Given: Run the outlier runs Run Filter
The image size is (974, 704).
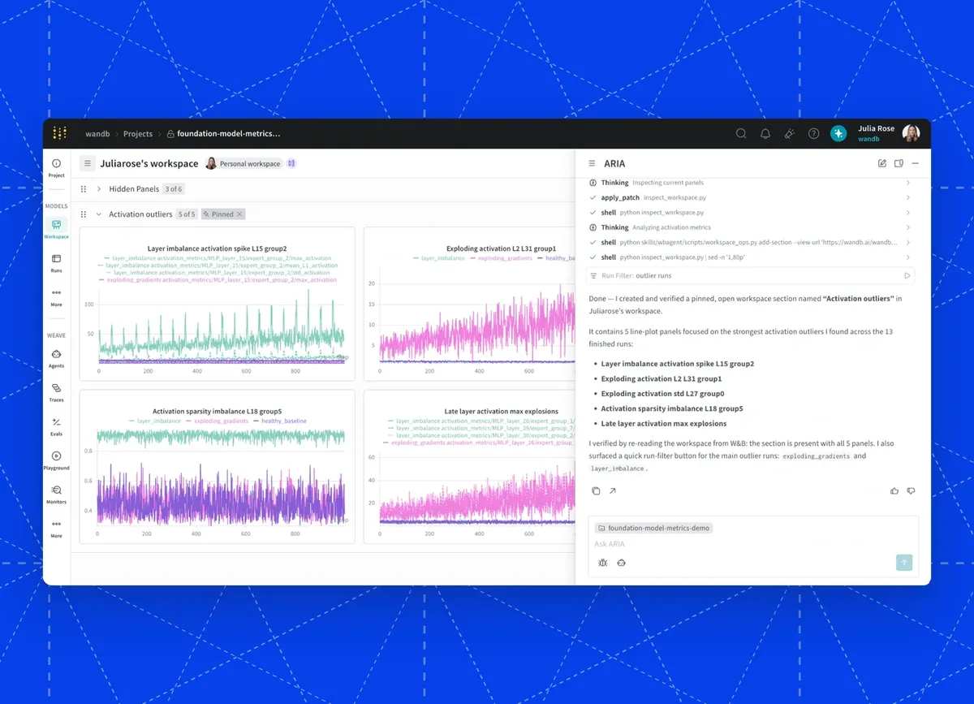Looking at the screenshot, I should pyautogui.click(x=907, y=276).
